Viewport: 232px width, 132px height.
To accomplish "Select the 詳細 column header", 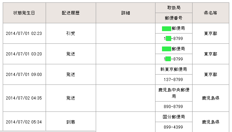I will (126, 13).
